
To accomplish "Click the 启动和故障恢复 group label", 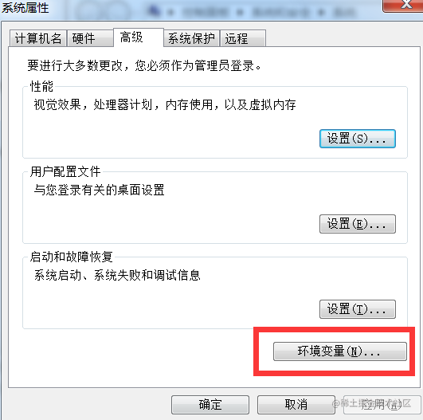I will pyautogui.click(x=71, y=257).
